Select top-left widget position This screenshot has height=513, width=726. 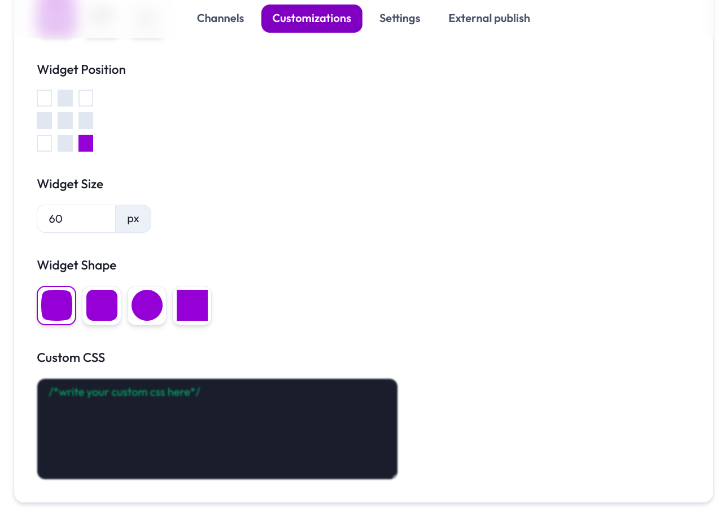coord(45,98)
